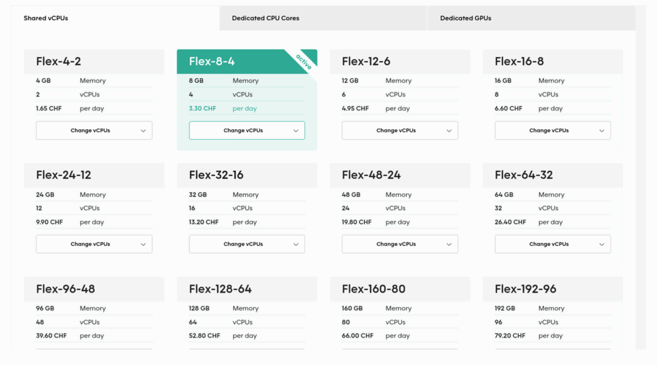Select the active Flex-8-4 plan header
The image size is (657, 366).
click(x=247, y=62)
